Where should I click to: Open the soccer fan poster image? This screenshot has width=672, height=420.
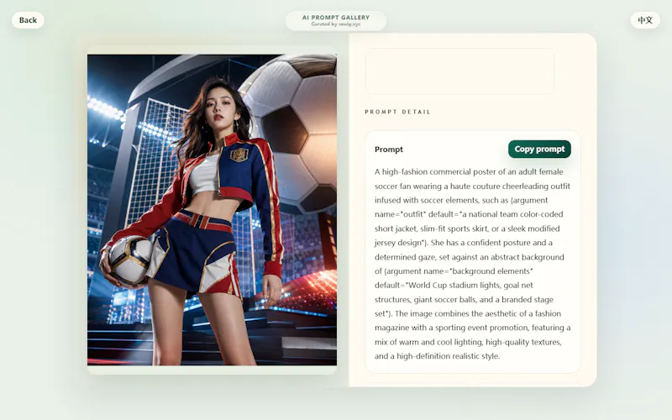(212, 209)
